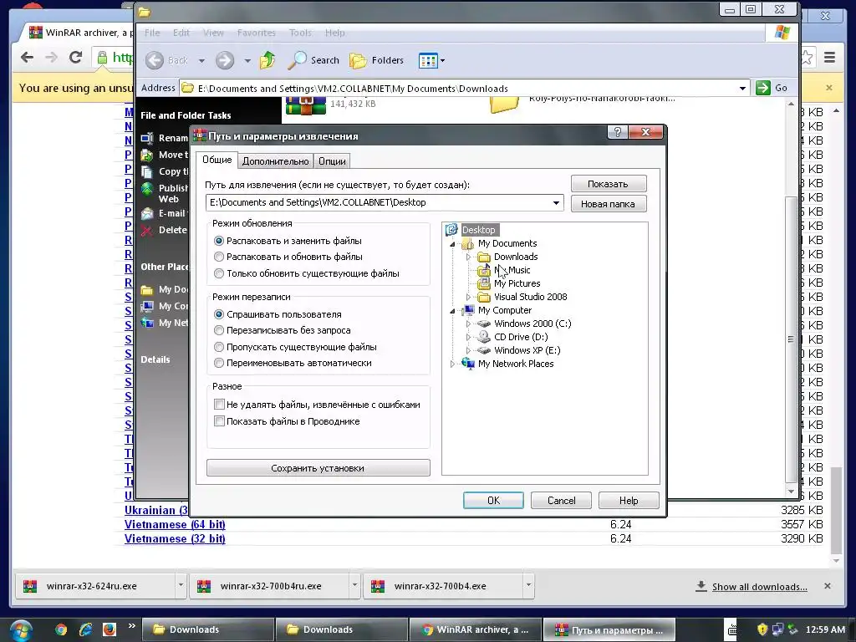Click the 'Новая папка' button
This screenshot has height=642, width=856.
(x=609, y=204)
